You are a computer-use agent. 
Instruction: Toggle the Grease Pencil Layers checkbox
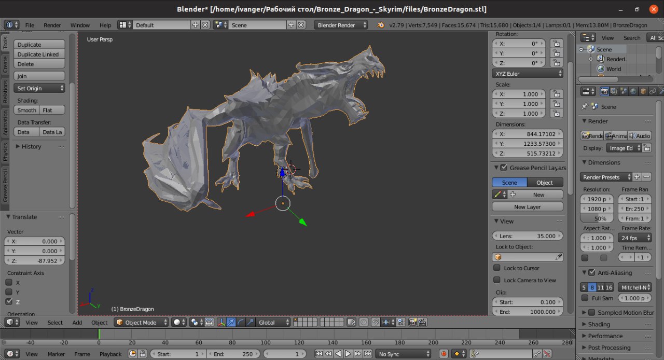pos(504,168)
